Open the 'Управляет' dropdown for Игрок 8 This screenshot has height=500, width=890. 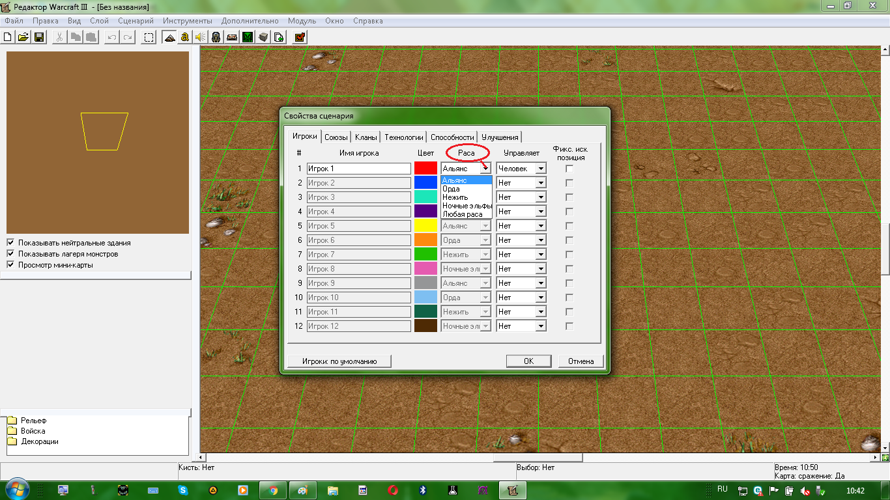pos(540,269)
